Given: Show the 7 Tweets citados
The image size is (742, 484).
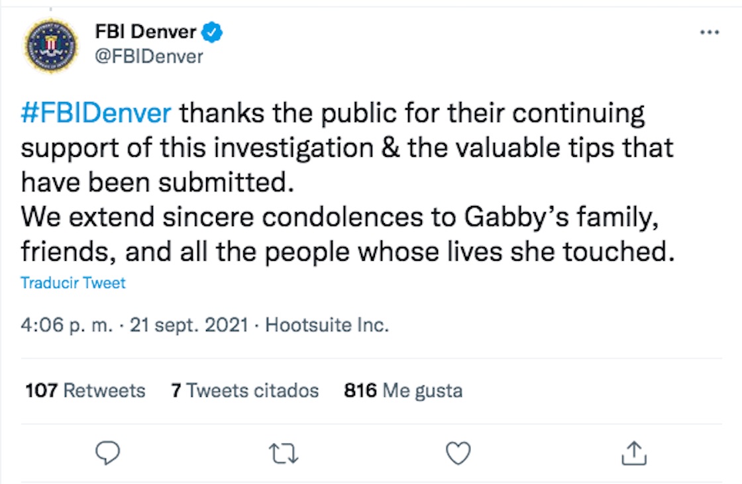Looking at the screenshot, I should tap(244, 391).
